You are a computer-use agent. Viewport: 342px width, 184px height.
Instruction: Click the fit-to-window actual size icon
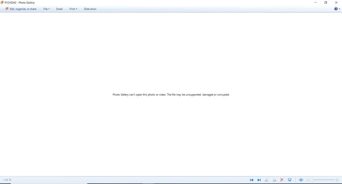(x=301, y=180)
